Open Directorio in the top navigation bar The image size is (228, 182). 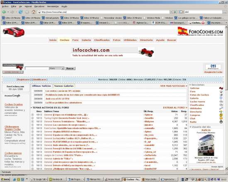coord(146,40)
